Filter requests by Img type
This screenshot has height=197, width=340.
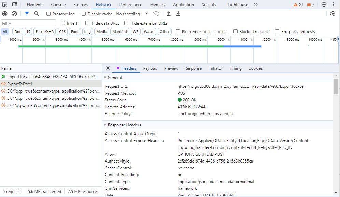tap(87, 32)
